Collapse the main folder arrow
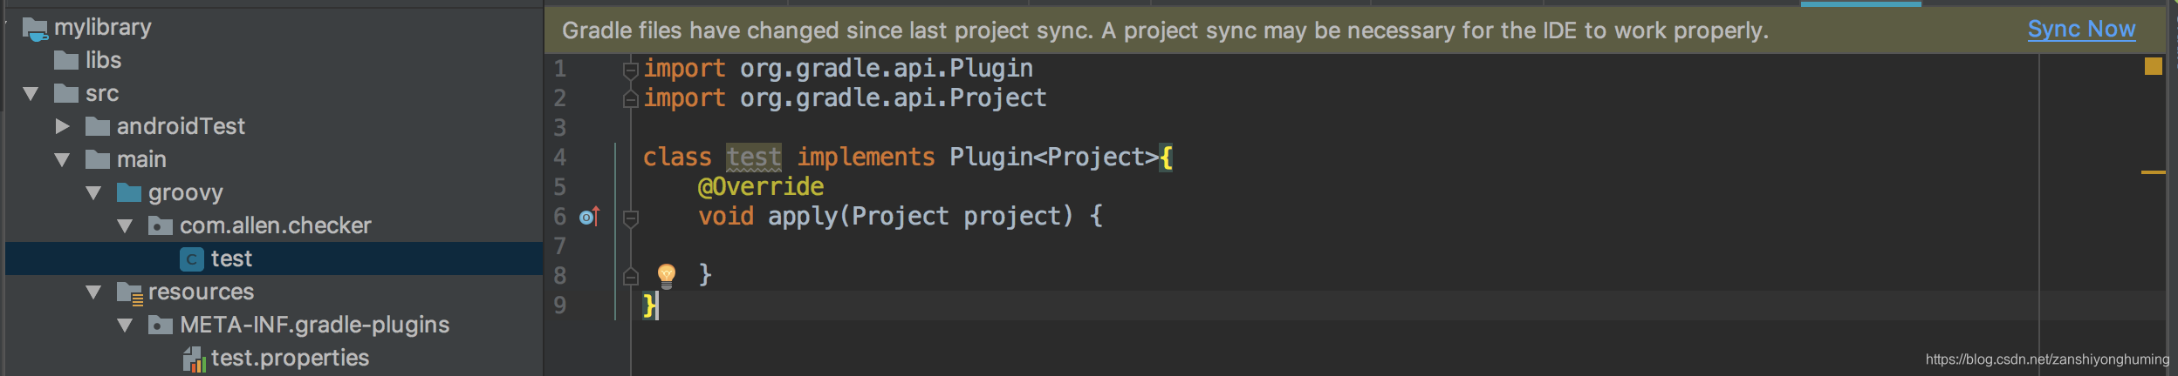2178x376 pixels. 62,159
